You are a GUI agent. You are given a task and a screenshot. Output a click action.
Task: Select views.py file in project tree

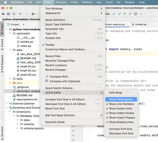coord(26,46)
